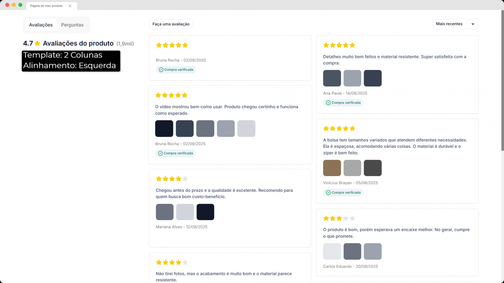504x283 pixels.
Task: Click verified check icon on Vinícius Brayan's review
Action: click(x=328, y=193)
